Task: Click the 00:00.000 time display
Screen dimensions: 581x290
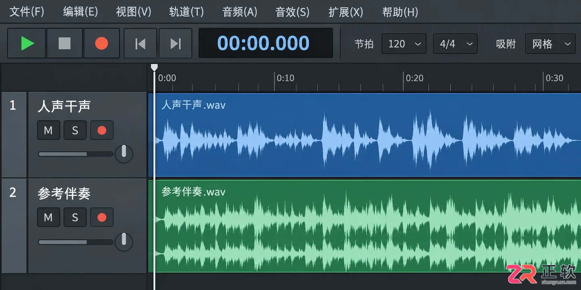Action: pyautogui.click(x=265, y=43)
